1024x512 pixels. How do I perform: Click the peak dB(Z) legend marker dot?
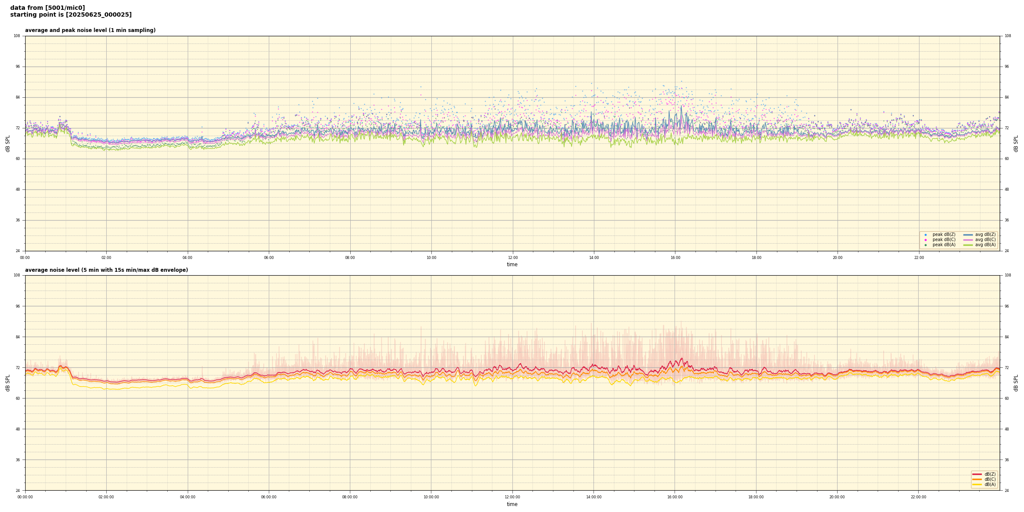[925, 235]
